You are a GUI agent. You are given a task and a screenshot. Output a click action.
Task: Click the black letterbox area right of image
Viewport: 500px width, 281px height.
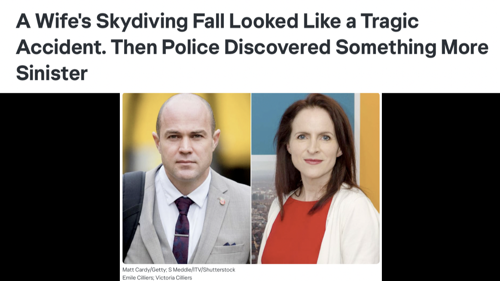[x=441, y=187]
